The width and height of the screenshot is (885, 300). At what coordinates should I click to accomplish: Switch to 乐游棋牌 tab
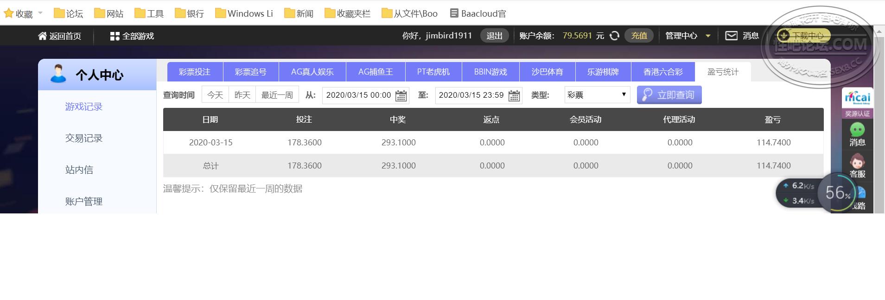click(603, 72)
